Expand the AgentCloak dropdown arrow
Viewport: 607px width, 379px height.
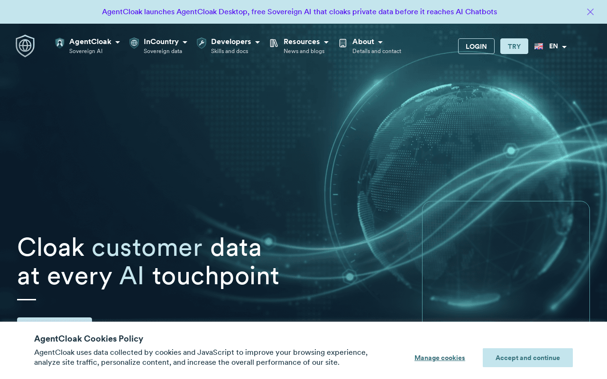pyautogui.click(x=118, y=42)
